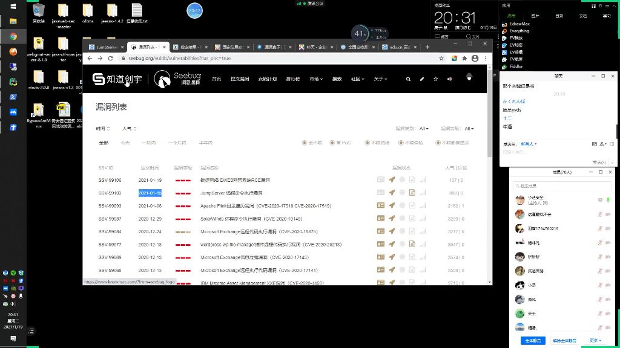
Task: Click the star favorites icon in Seebug header
Action: click(x=436, y=79)
